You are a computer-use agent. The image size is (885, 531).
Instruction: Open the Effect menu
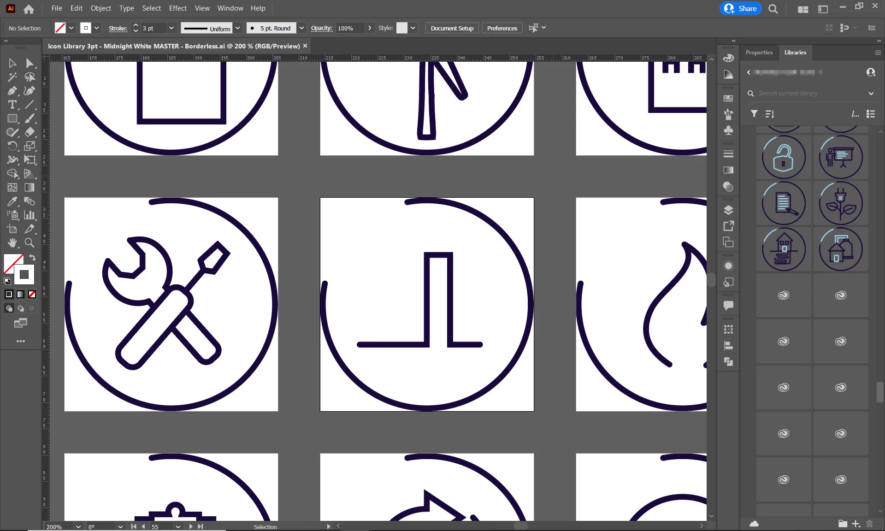pos(177,8)
